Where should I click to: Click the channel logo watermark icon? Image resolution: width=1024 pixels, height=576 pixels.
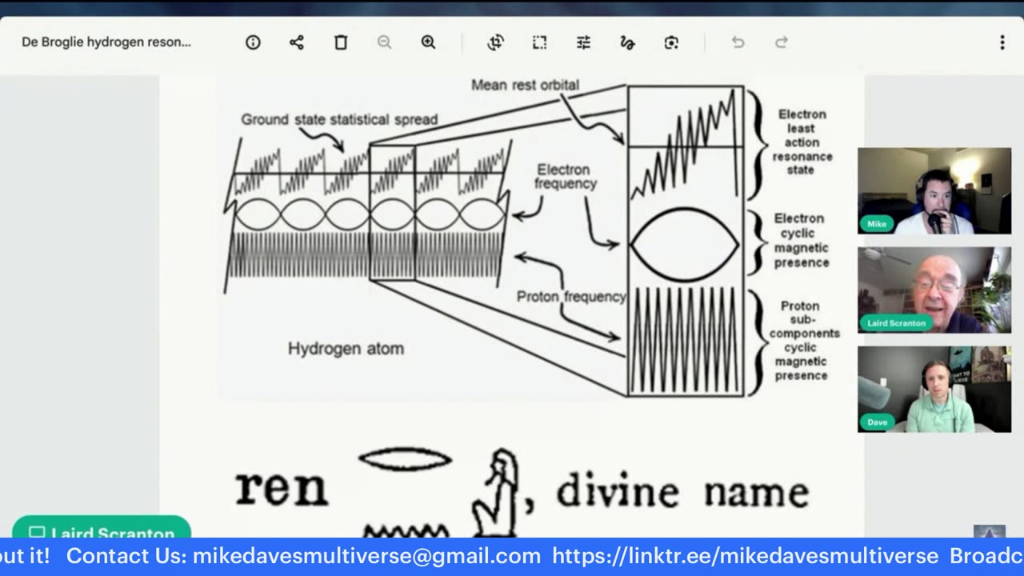pos(989,532)
